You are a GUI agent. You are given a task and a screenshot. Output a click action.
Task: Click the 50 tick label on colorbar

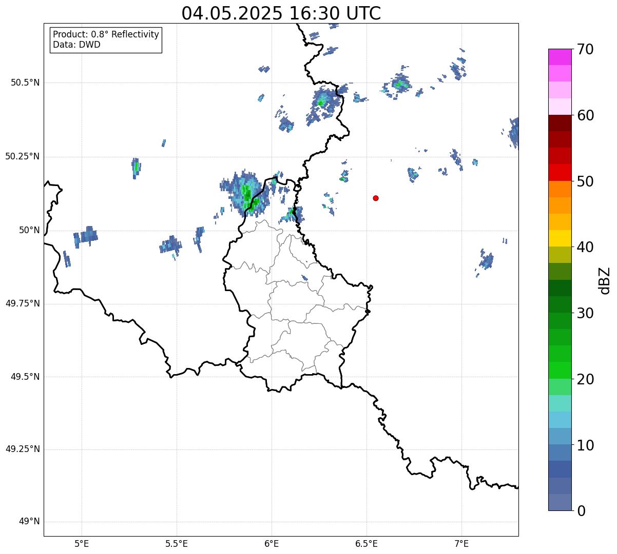[x=585, y=181]
